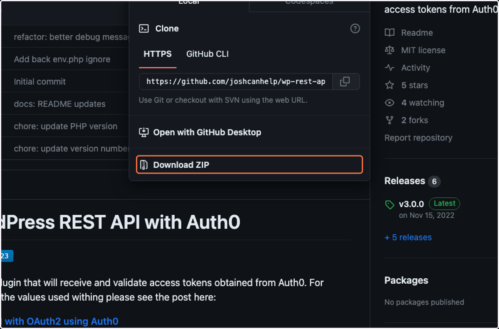Click the star icon next to 5 stars
The image size is (499, 329).
pyautogui.click(x=390, y=85)
